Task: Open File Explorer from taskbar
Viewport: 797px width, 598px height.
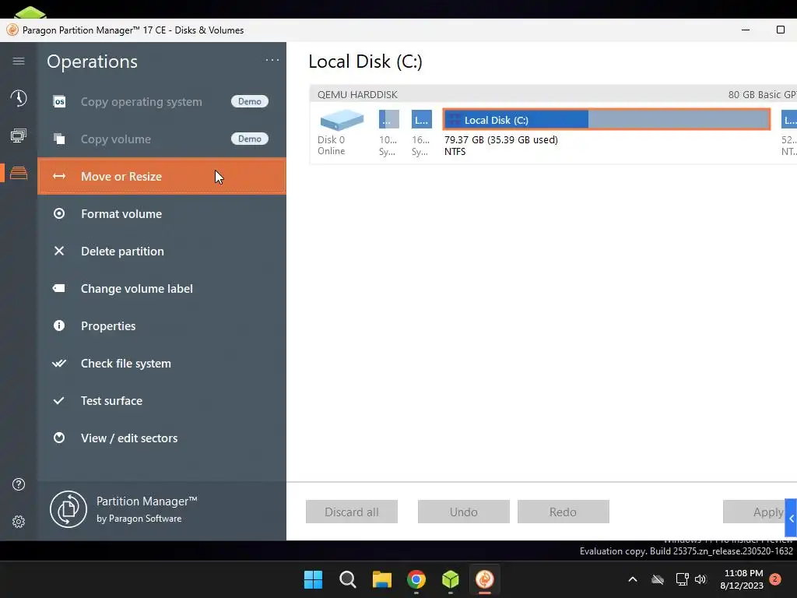Action: tap(381, 579)
